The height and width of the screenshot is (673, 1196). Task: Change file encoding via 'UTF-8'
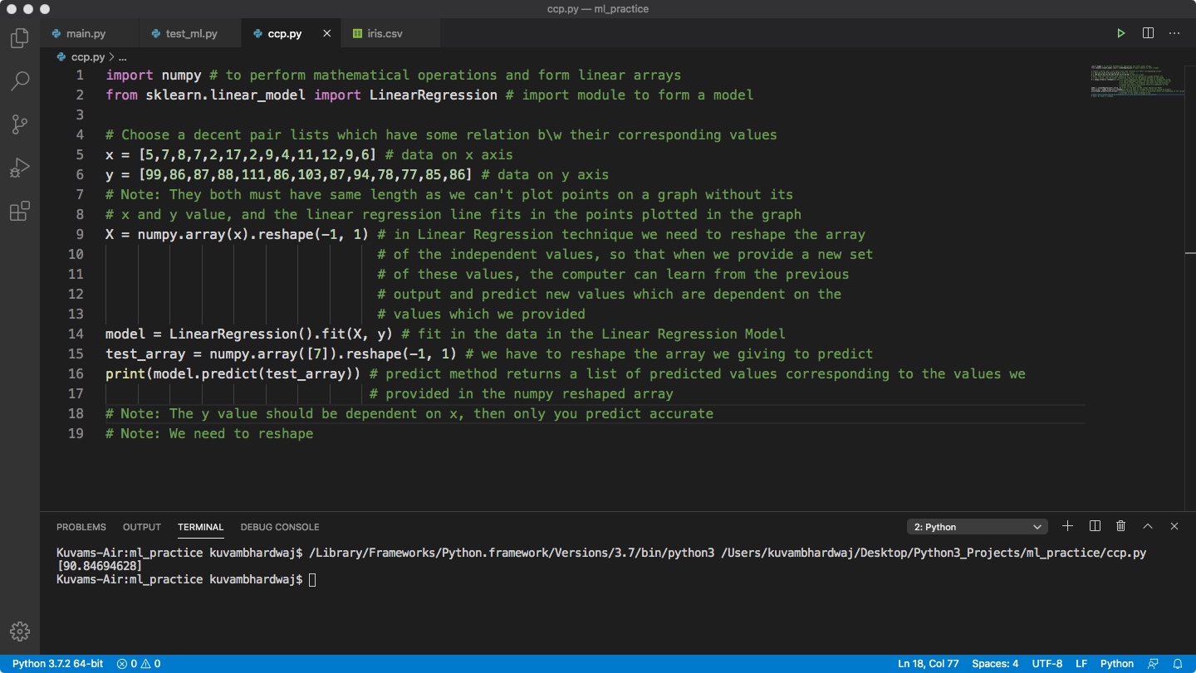click(x=1047, y=663)
